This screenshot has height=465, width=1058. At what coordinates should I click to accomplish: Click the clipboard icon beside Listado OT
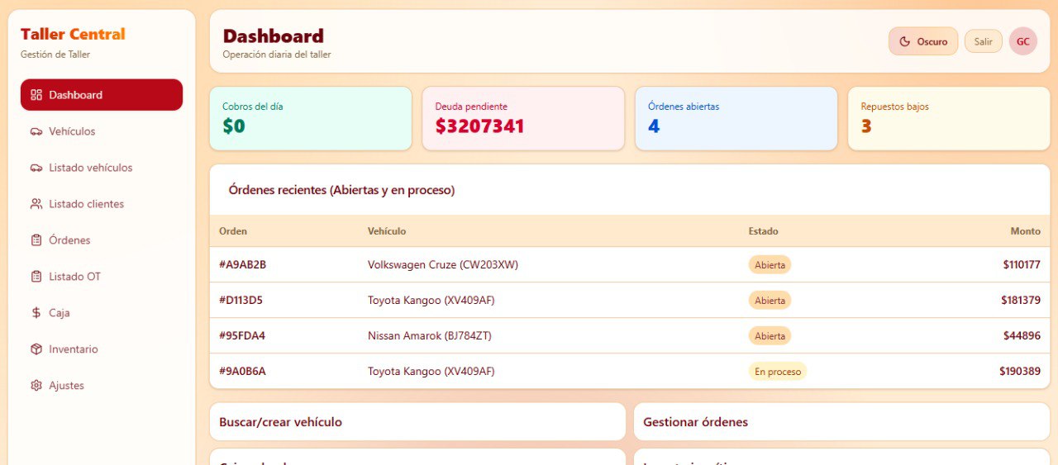(x=36, y=277)
